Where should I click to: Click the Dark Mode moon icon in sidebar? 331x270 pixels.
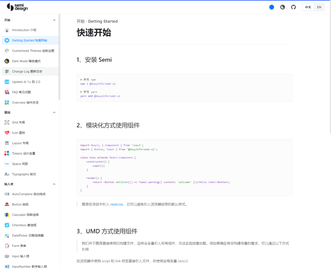[7, 61]
